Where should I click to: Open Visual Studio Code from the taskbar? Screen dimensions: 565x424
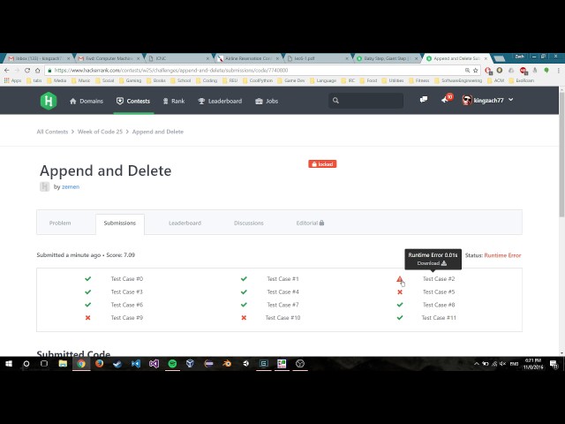point(136,364)
